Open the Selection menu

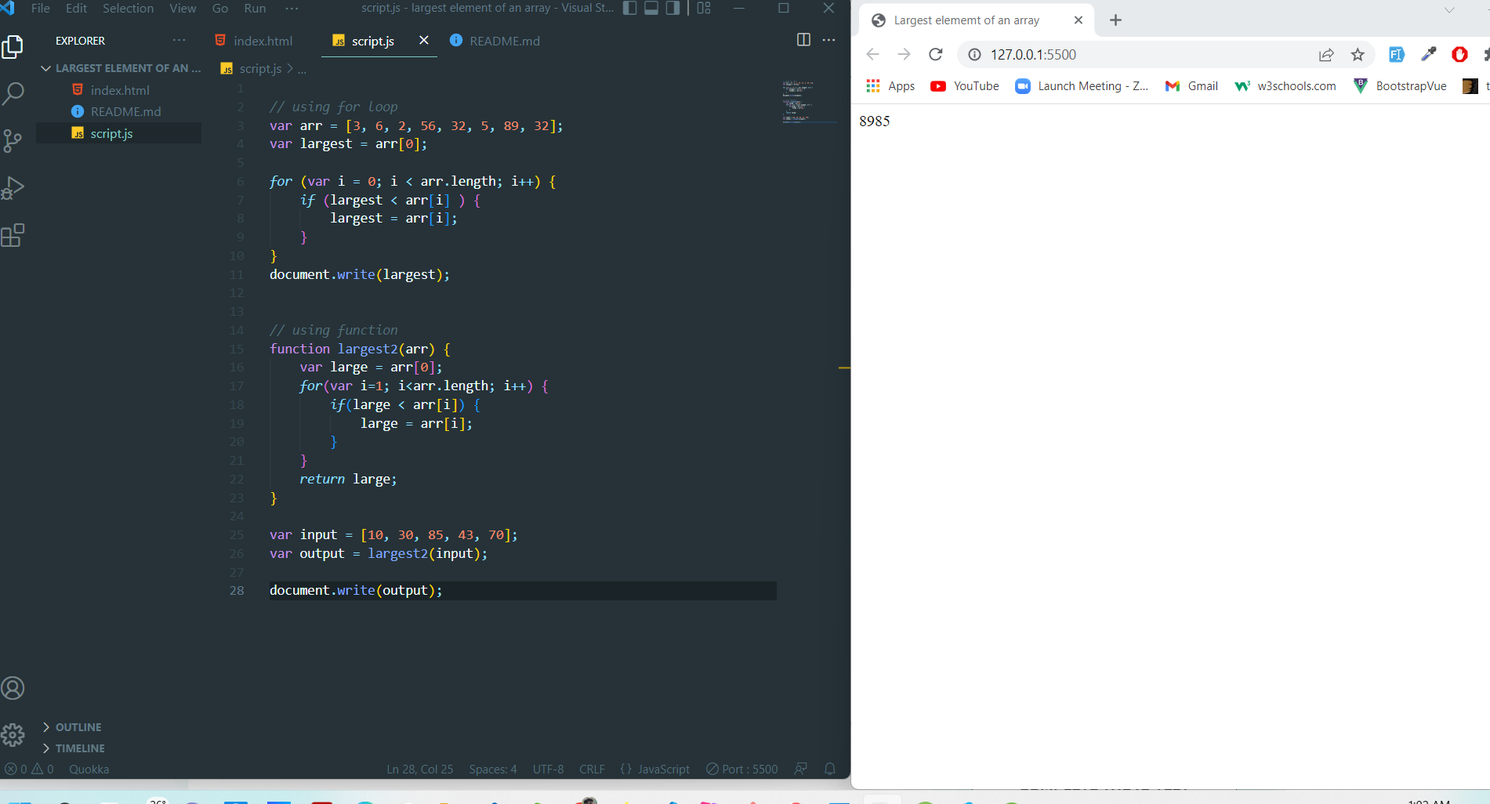(x=128, y=9)
